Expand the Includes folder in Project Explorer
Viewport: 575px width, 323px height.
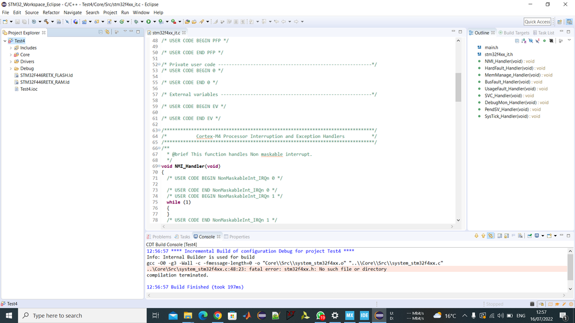pyautogui.click(x=10, y=48)
